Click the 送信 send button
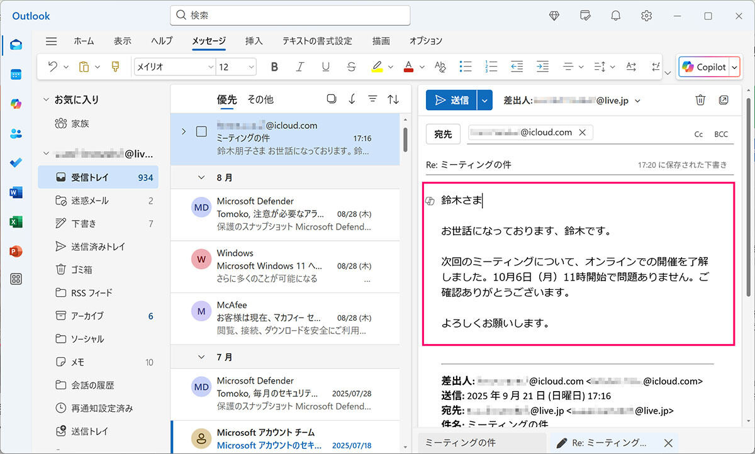The width and height of the screenshot is (755, 454). point(452,100)
